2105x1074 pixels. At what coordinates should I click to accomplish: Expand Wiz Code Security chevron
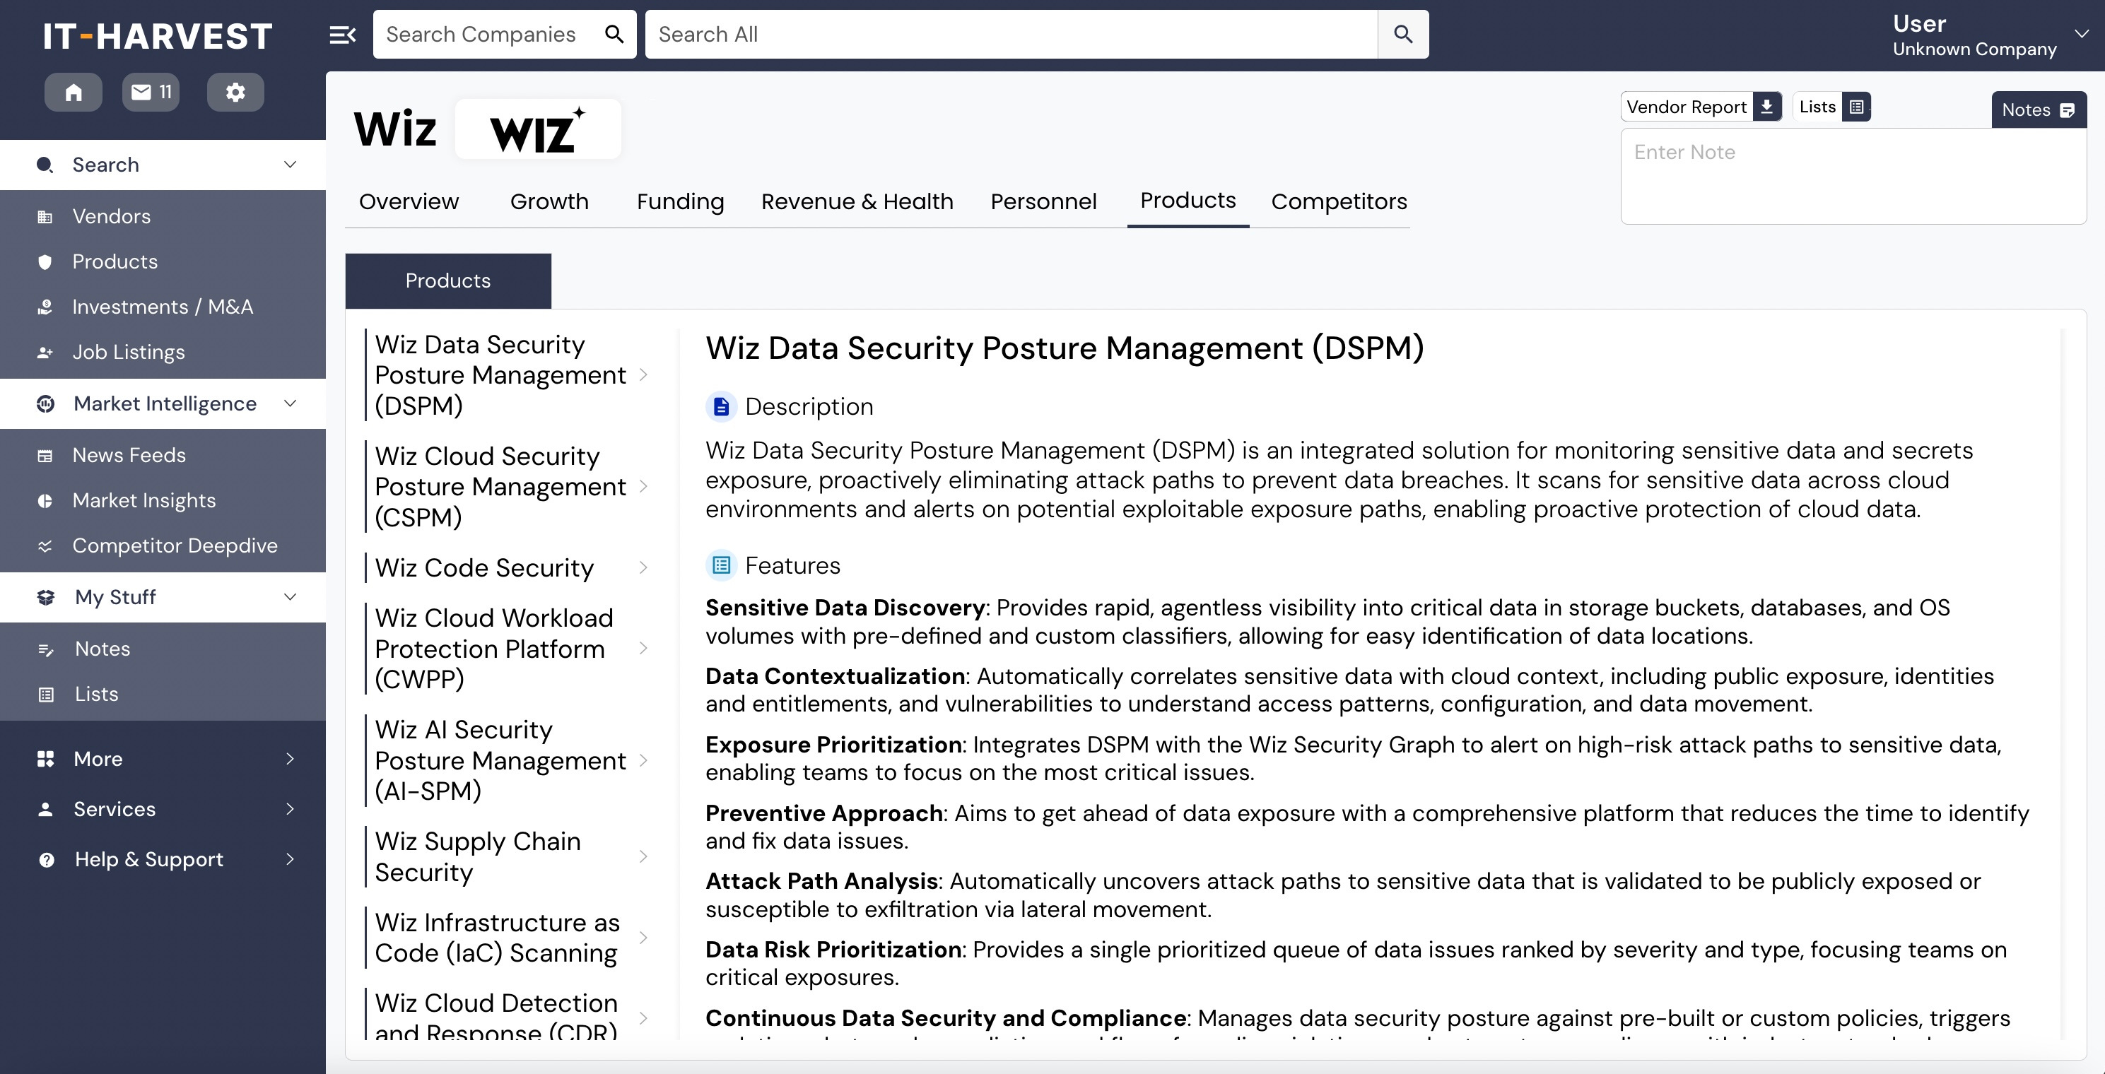[643, 567]
